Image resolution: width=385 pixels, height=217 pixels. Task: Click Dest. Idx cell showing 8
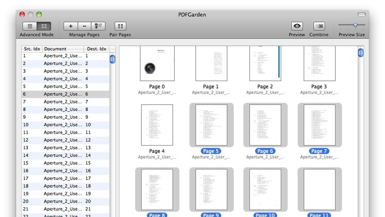tap(87, 109)
